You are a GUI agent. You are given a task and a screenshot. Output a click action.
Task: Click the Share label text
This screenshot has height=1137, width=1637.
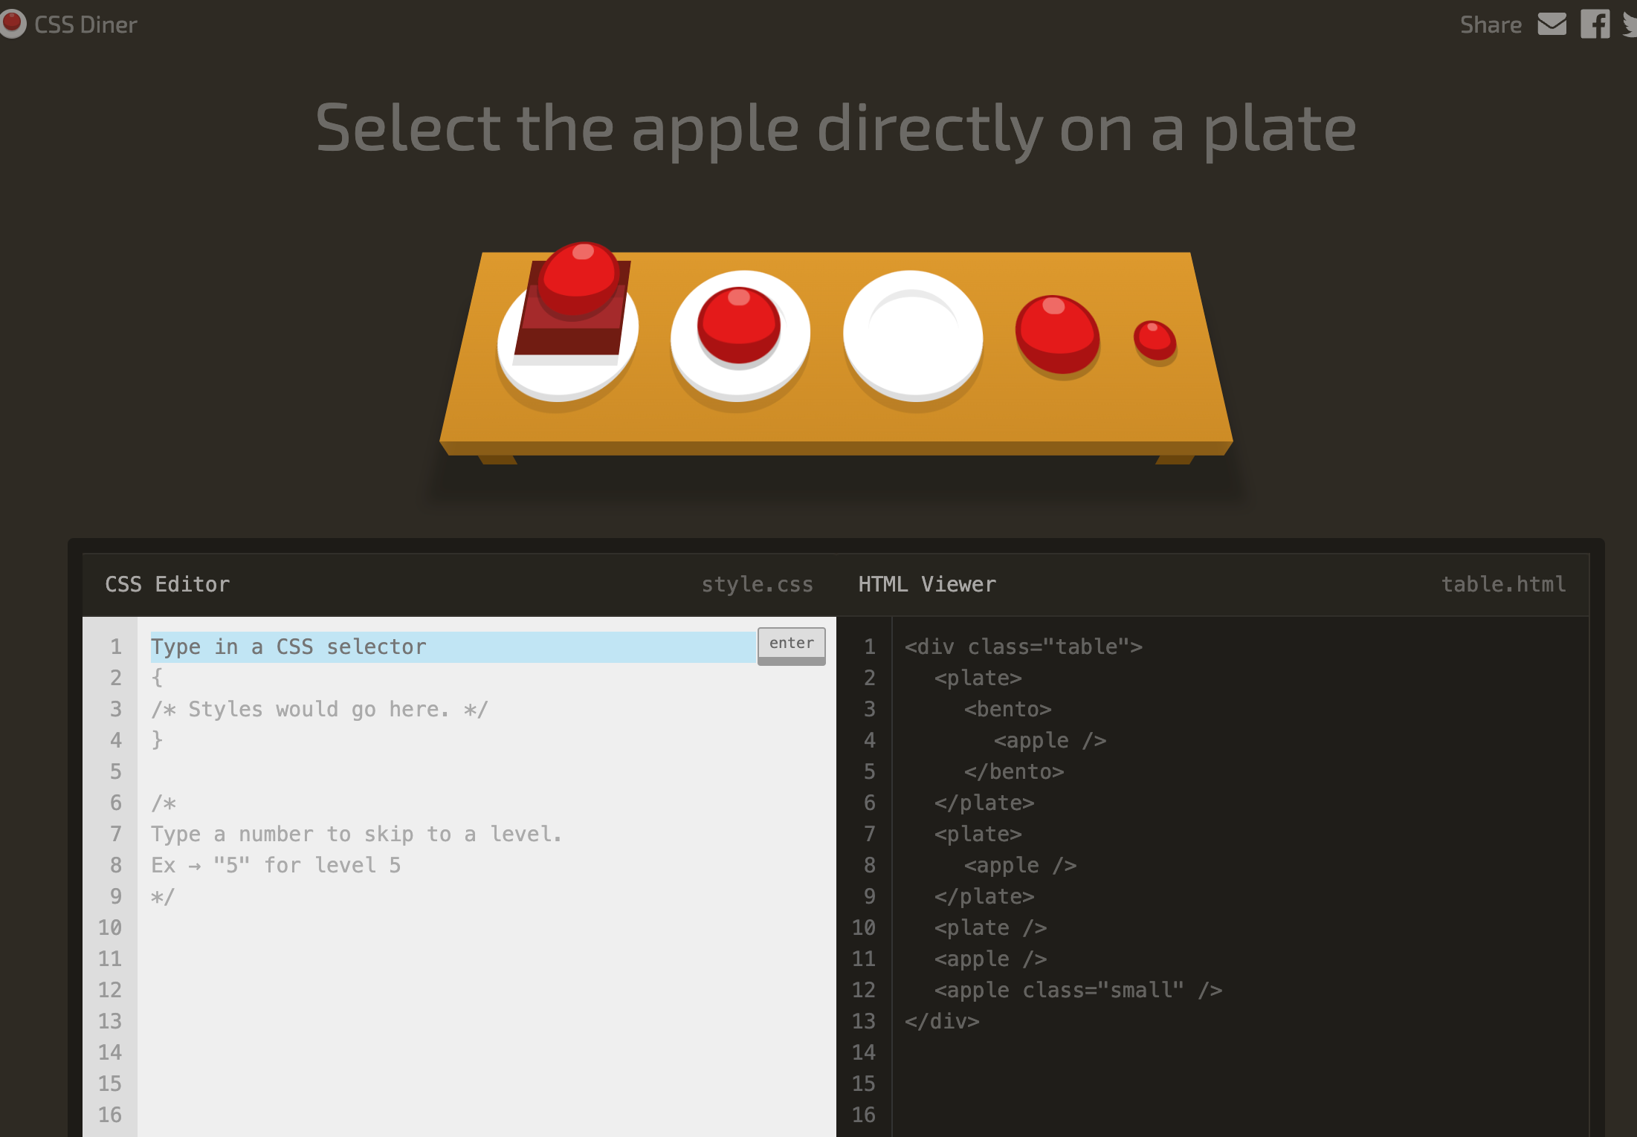click(1490, 25)
